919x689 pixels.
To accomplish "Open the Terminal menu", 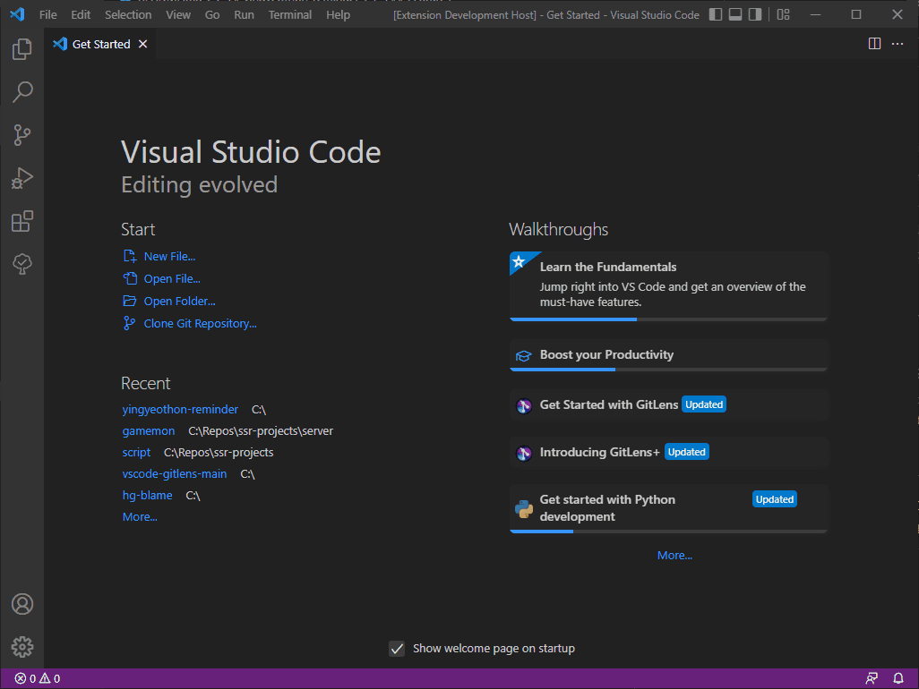I will click(290, 14).
